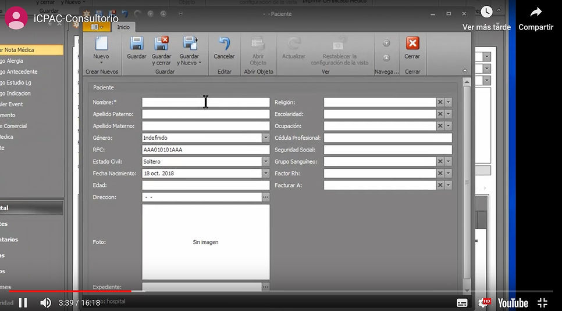Clear the Escolaridad field with its X button
Screen dimensions: 562x311
pos(440,114)
